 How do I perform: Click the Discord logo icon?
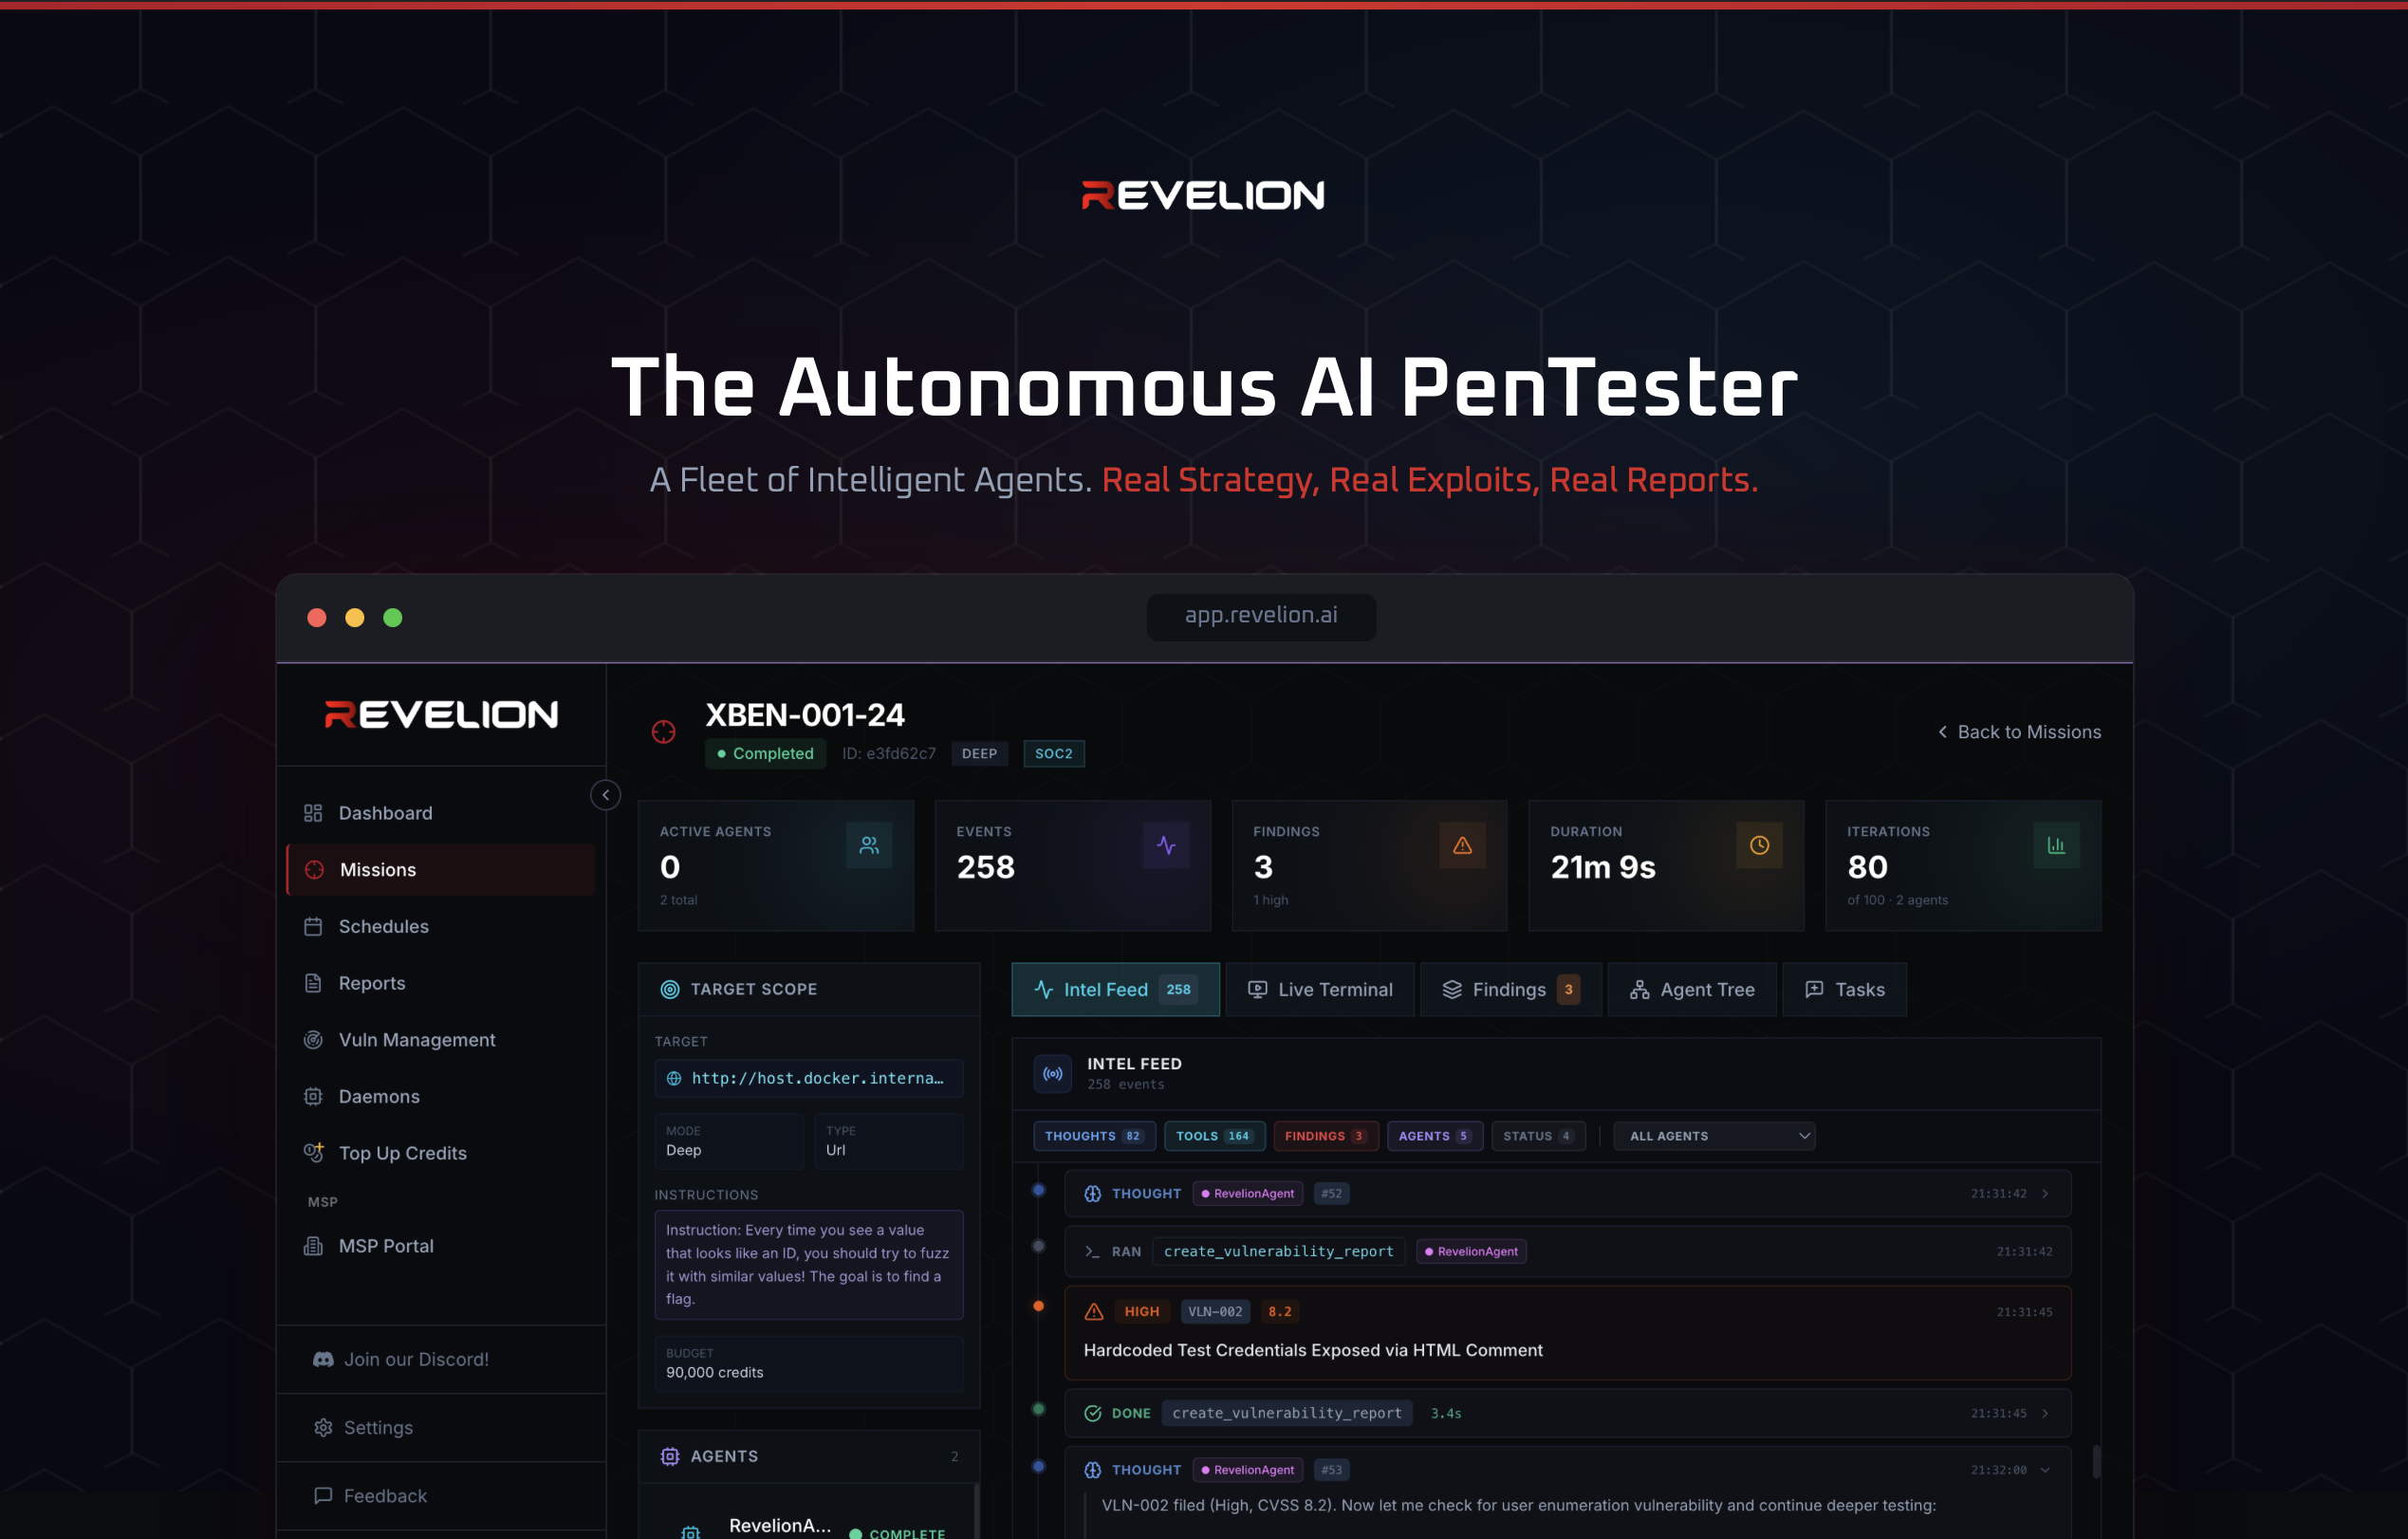point(323,1359)
